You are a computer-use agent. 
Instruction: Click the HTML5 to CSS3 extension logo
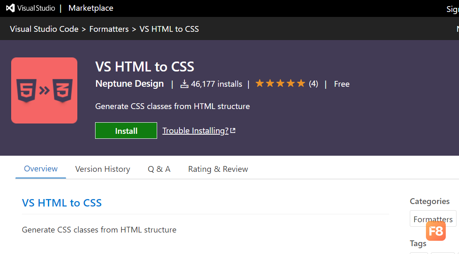(x=44, y=90)
